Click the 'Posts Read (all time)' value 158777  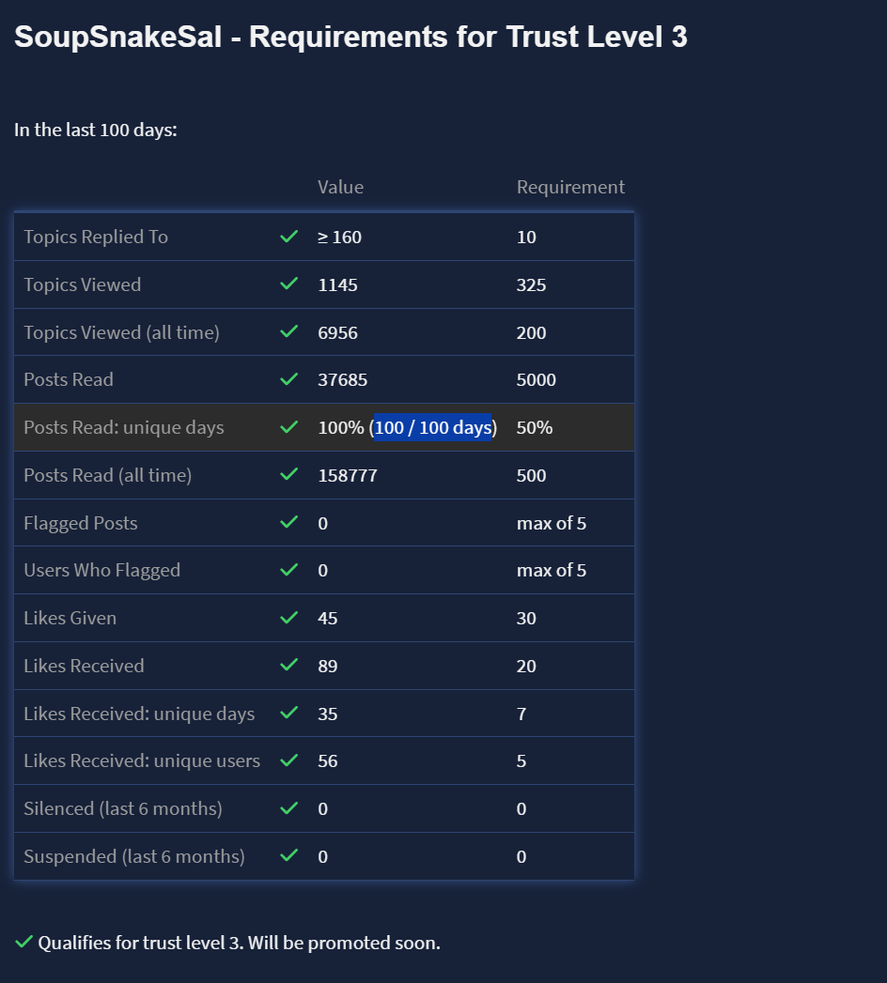(348, 475)
